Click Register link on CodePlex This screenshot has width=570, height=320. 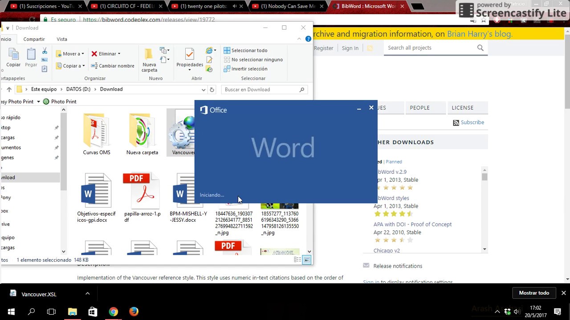324,48
